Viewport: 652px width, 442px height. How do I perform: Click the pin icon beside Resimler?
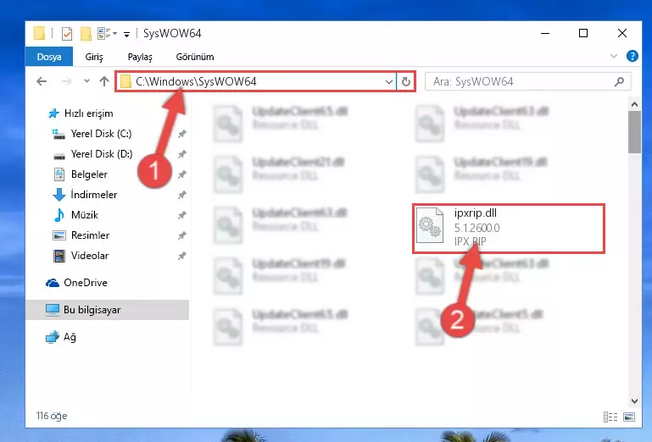pyautogui.click(x=182, y=235)
